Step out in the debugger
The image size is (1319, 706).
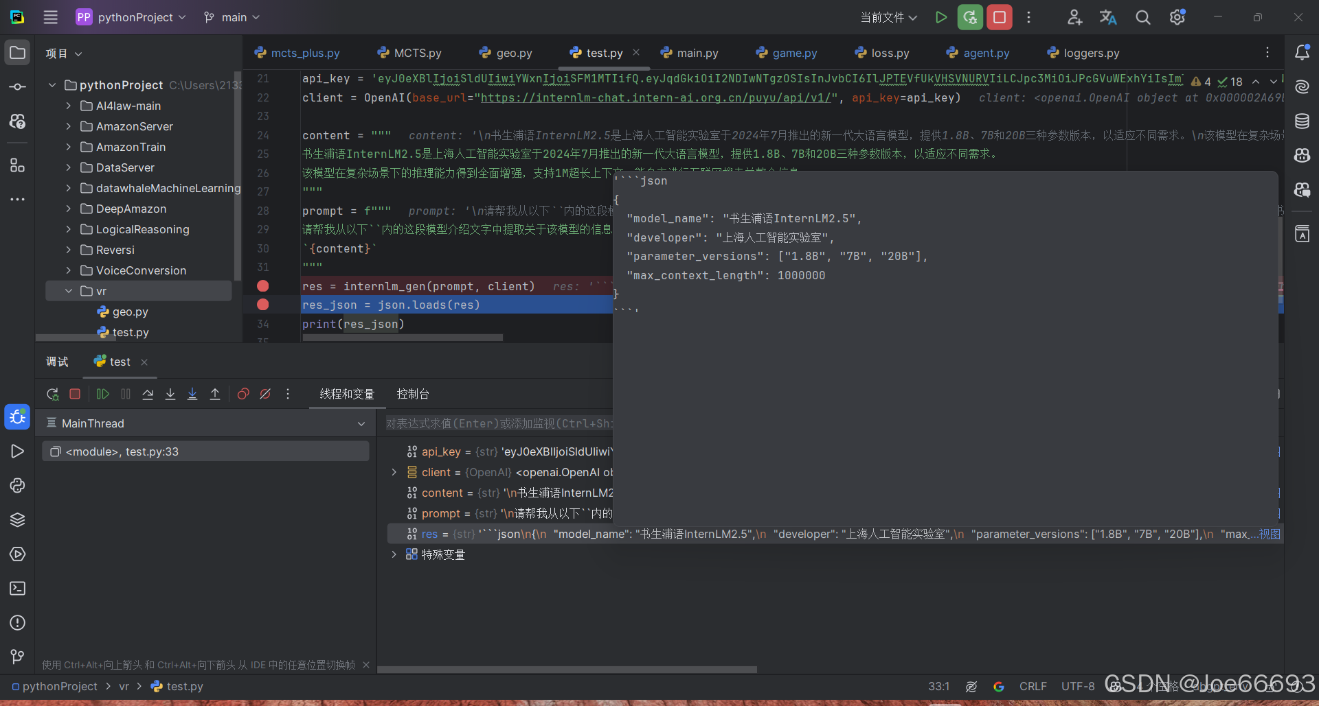(215, 394)
